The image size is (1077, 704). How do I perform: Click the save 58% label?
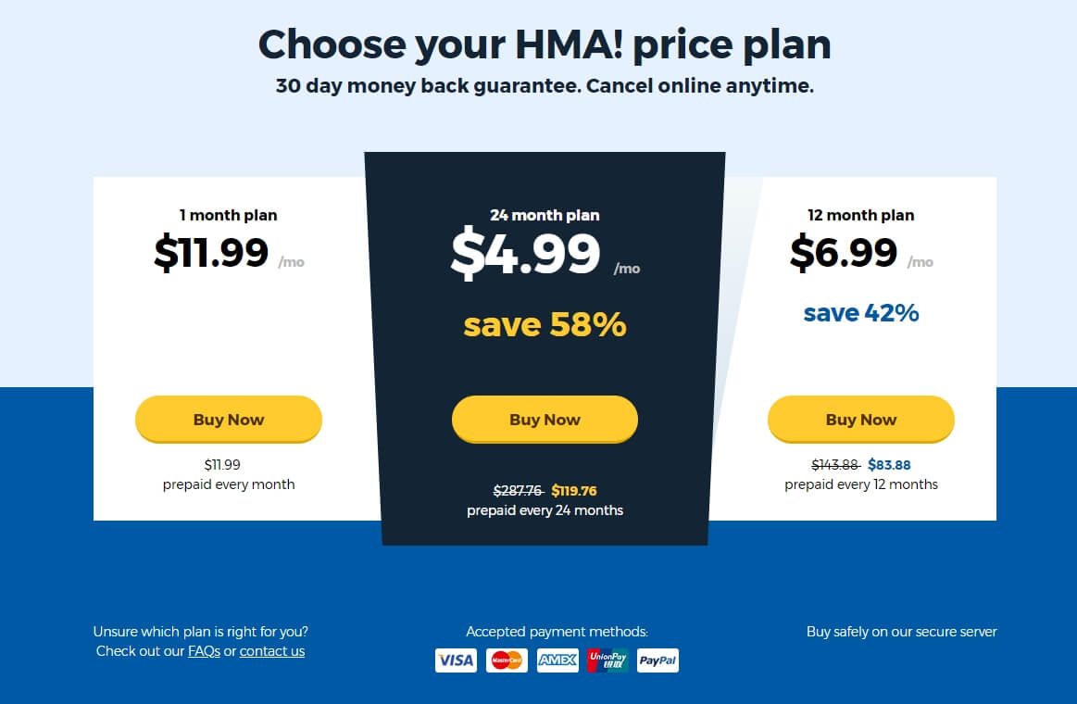(x=545, y=324)
